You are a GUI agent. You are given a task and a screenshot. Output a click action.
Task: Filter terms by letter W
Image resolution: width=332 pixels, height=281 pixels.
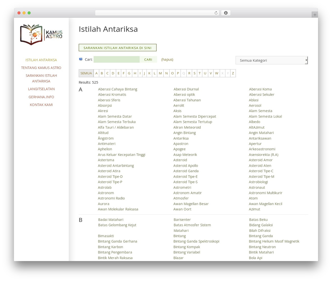coord(217,73)
